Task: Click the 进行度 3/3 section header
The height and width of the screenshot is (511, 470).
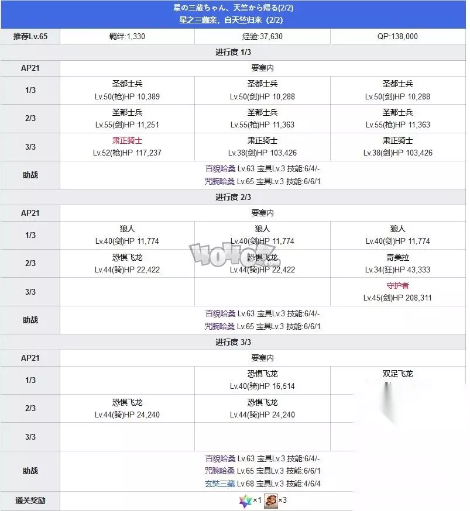Action: coord(234,342)
